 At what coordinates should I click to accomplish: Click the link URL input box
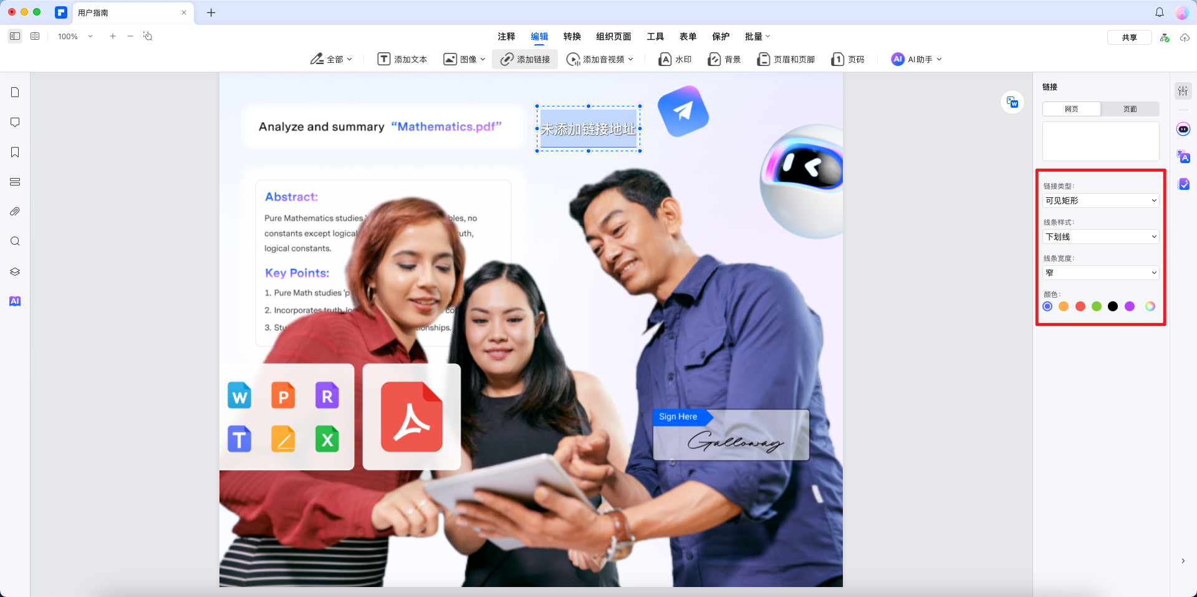pyautogui.click(x=1100, y=141)
